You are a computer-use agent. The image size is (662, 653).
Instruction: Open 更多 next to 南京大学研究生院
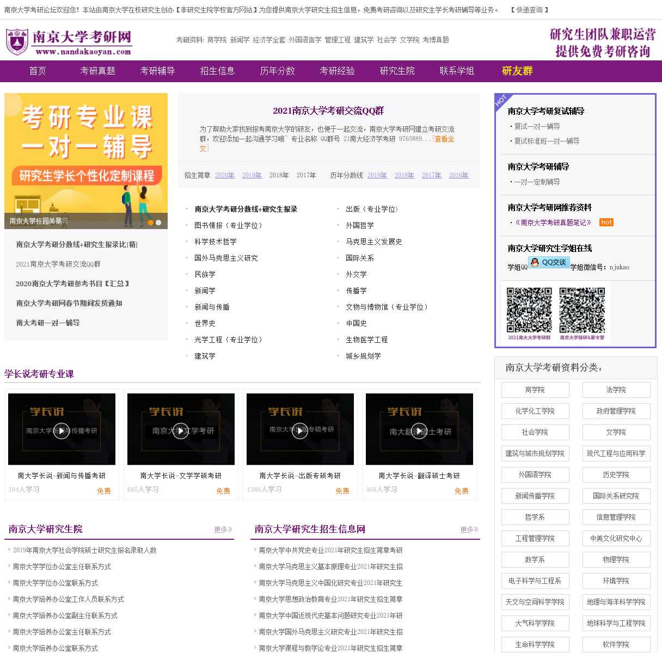pyautogui.click(x=223, y=529)
